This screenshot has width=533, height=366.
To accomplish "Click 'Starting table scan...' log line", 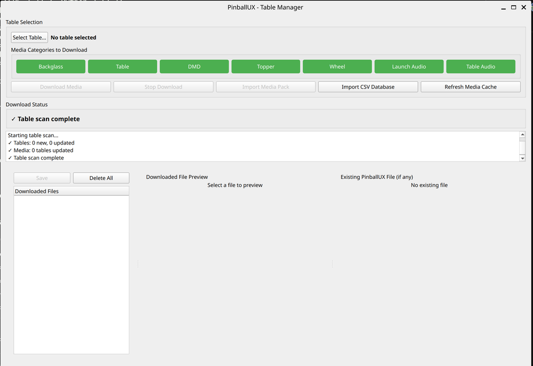I will (33, 136).
